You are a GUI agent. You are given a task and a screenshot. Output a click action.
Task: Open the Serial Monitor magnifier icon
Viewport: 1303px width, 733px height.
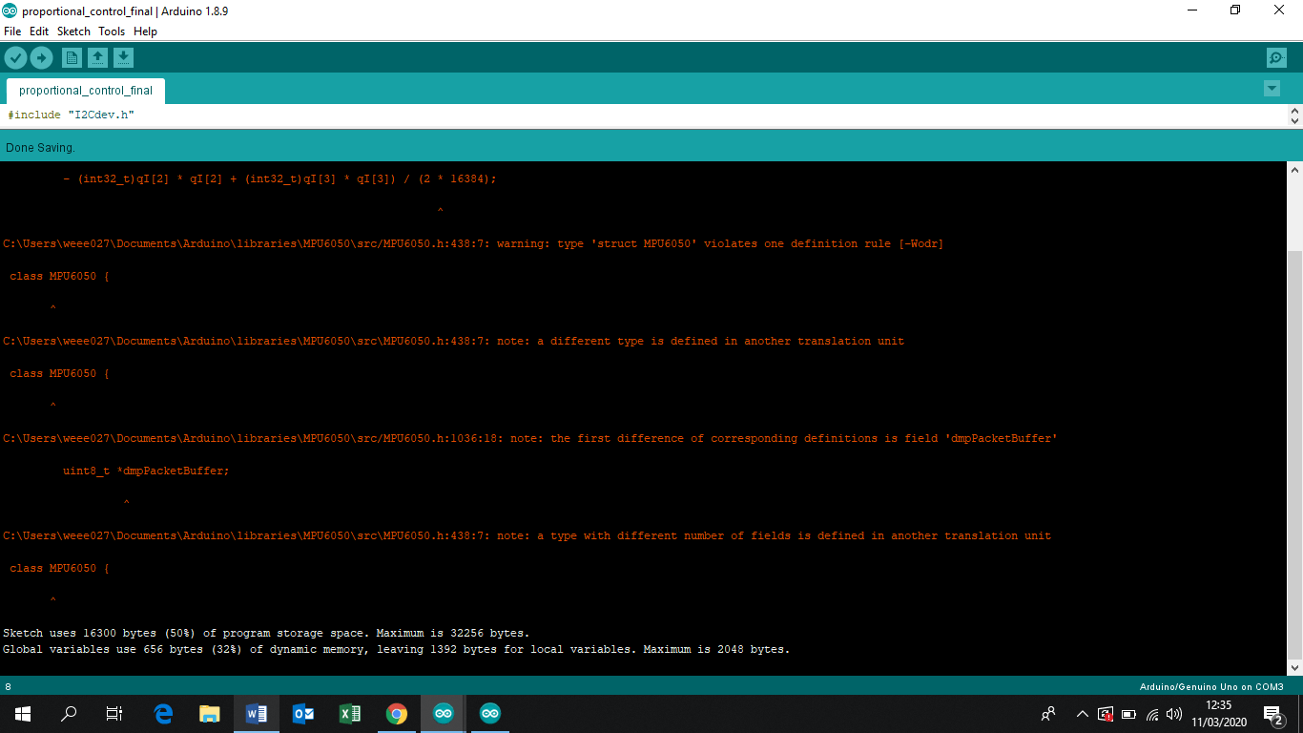pyautogui.click(x=1276, y=58)
